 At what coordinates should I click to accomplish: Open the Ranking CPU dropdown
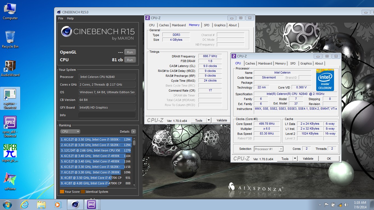click(x=70, y=132)
